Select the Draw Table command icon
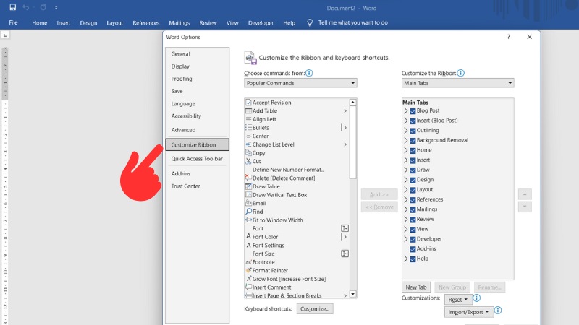Viewport: 579px width, 325px height. pos(248,186)
